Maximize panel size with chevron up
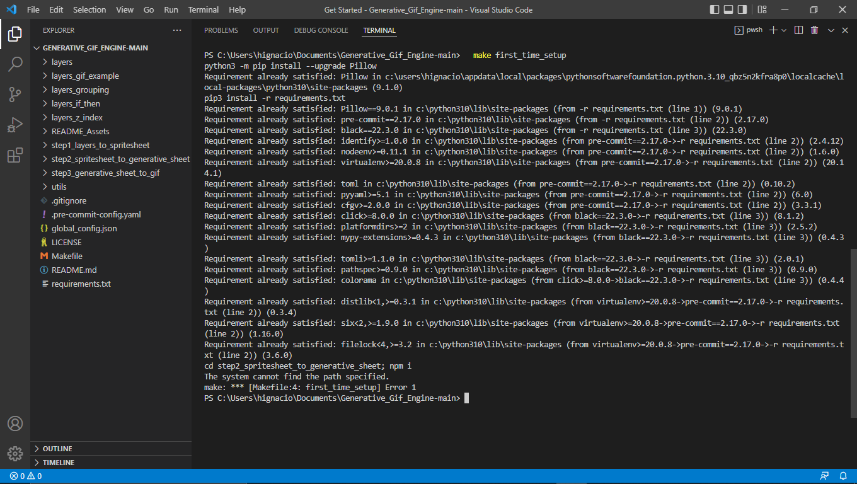857x484 pixels. click(x=831, y=30)
